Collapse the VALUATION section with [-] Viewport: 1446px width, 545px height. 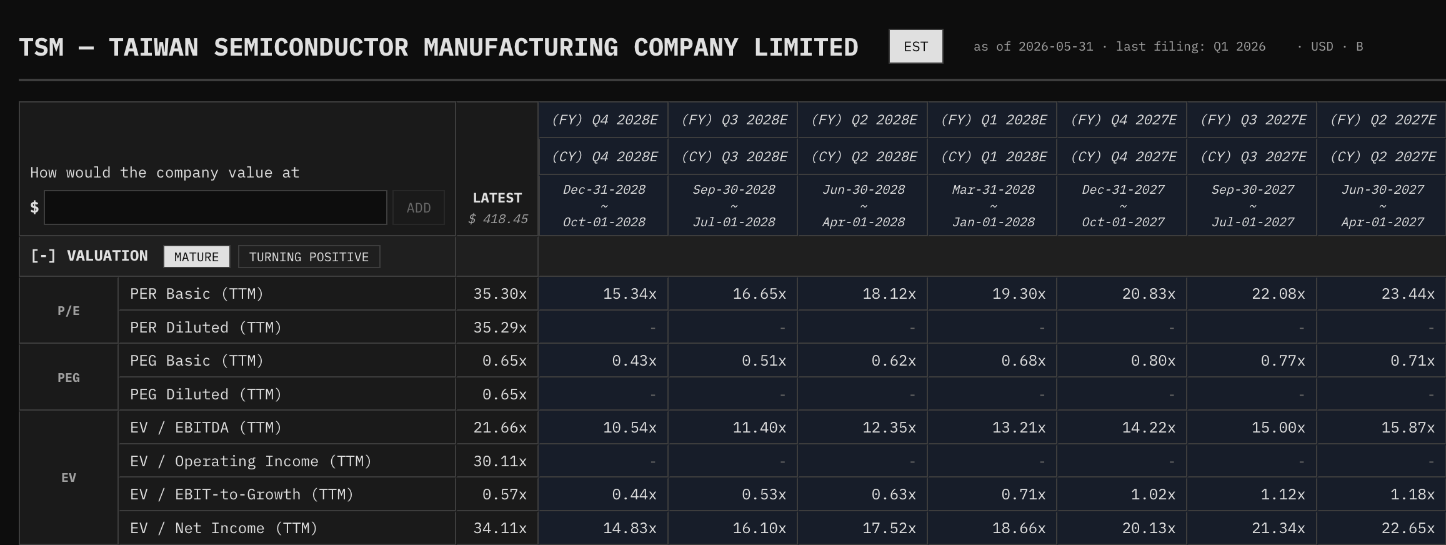(43, 256)
